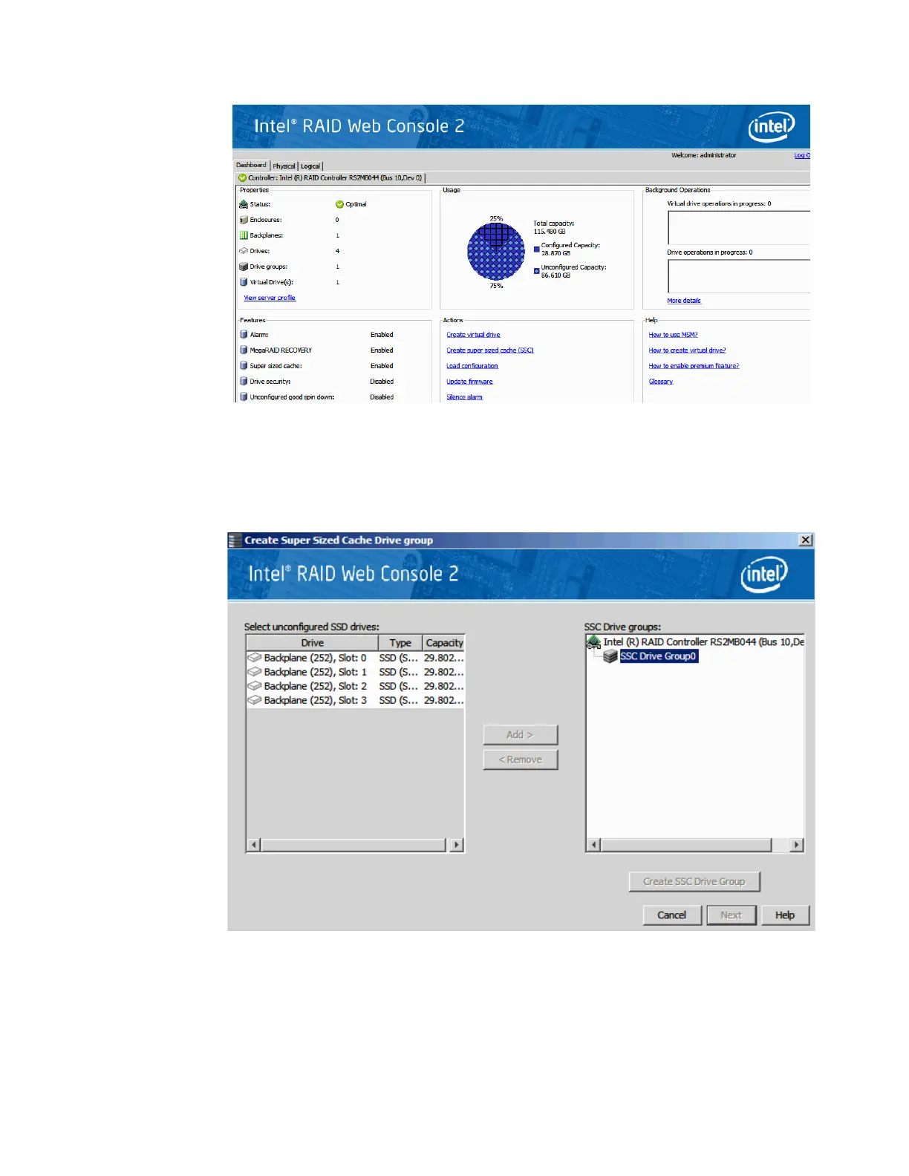Screen dimensions: 909x1176
Task: Open How to use MSM? help link
Action: click(673, 335)
